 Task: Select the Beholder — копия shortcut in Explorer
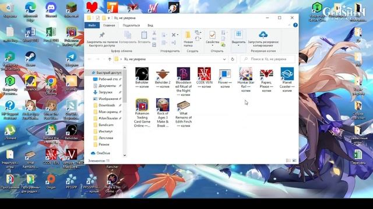(142, 78)
